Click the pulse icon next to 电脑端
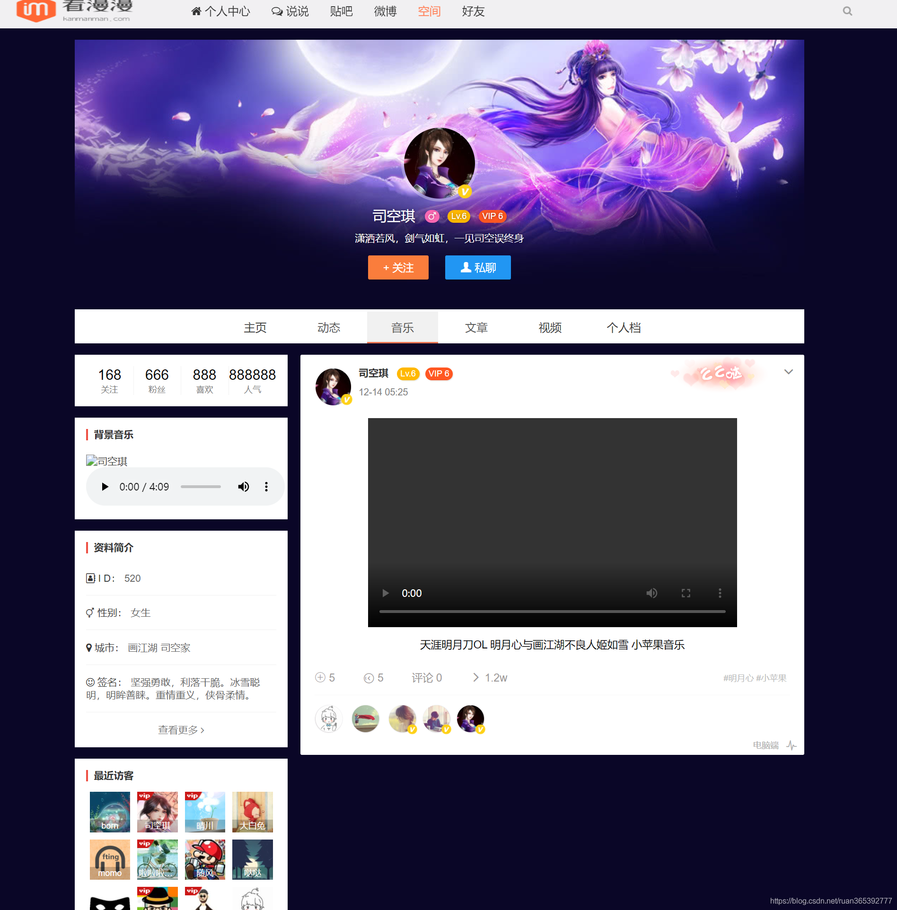The image size is (897, 910). click(791, 745)
